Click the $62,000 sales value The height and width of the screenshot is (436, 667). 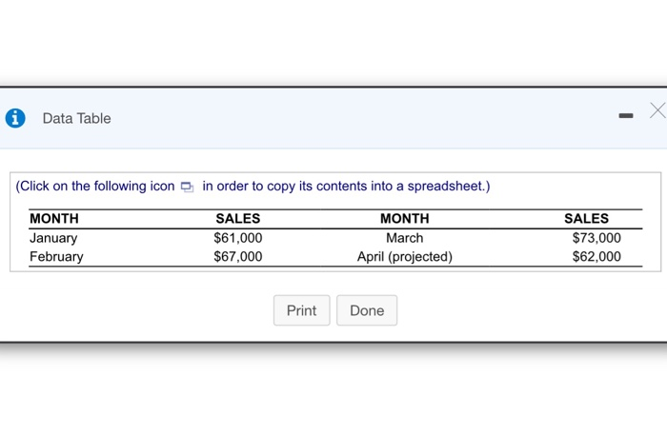click(x=596, y=256)
